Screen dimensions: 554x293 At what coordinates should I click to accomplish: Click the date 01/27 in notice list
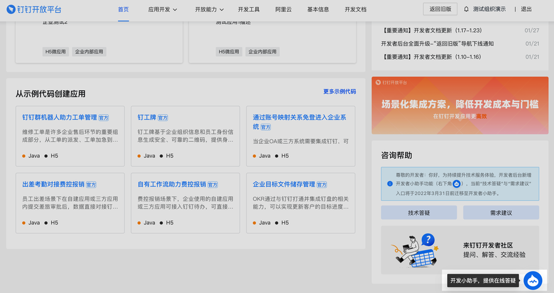pyautogui.click(x=532, y=30)
